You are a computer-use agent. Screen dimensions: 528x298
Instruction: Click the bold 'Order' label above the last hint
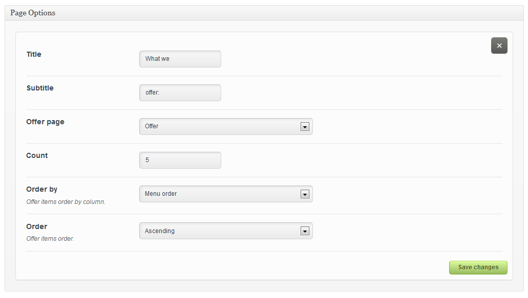coord(37,226)
